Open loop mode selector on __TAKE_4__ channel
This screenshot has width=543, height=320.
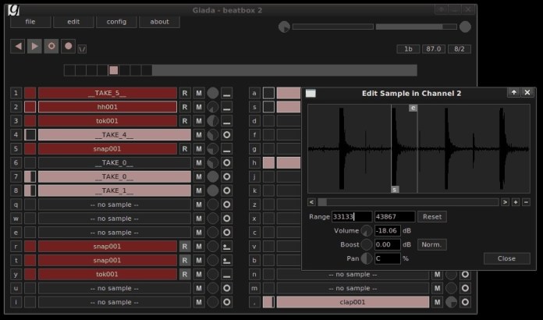[x=227, y=135]
